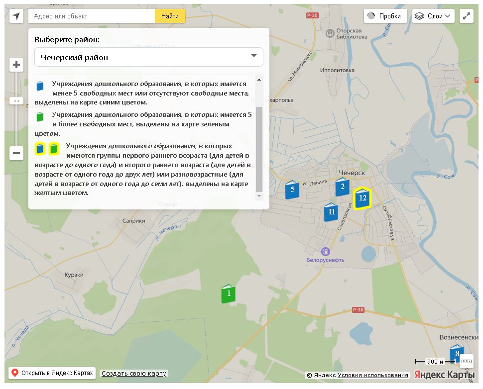Expand the Чечерский район district dropdown
This screenshot has width=483, height=389.
pyautogui.click(x=148, y=57)
